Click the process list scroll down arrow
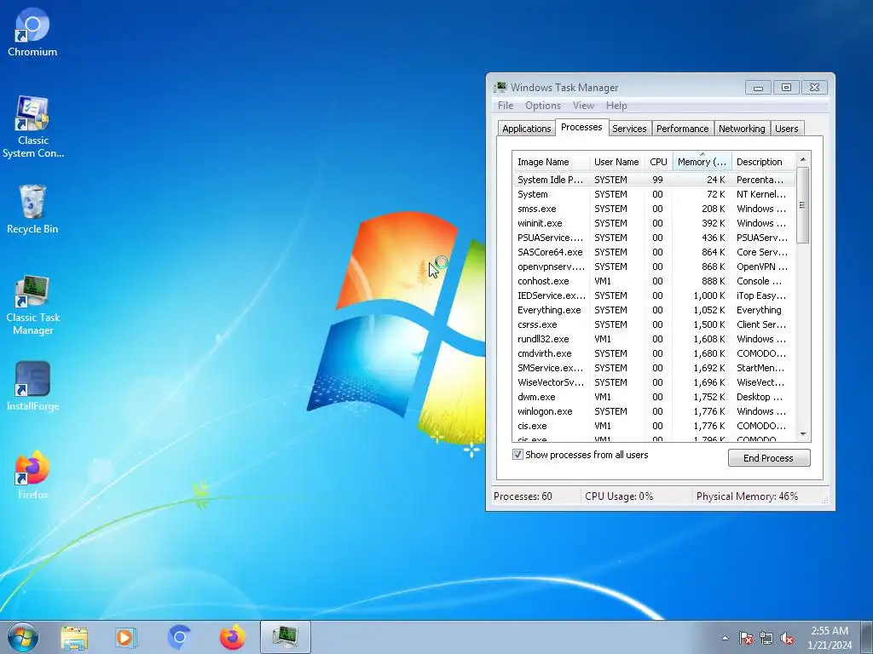 tap(803, 434)
